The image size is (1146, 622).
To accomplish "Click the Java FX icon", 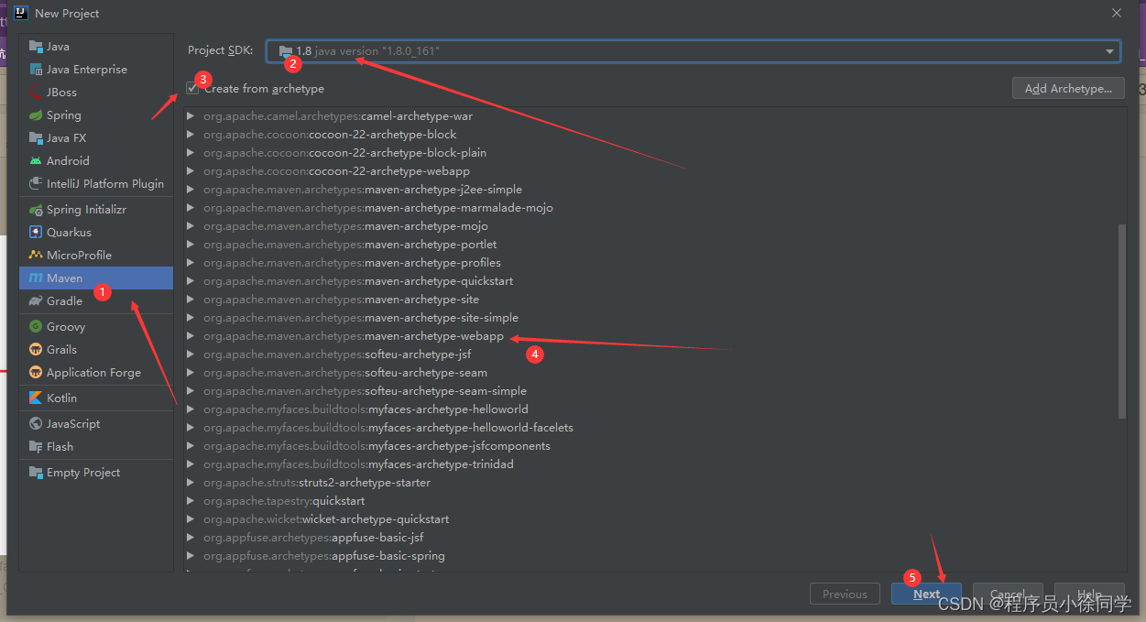I will (36, 138).
